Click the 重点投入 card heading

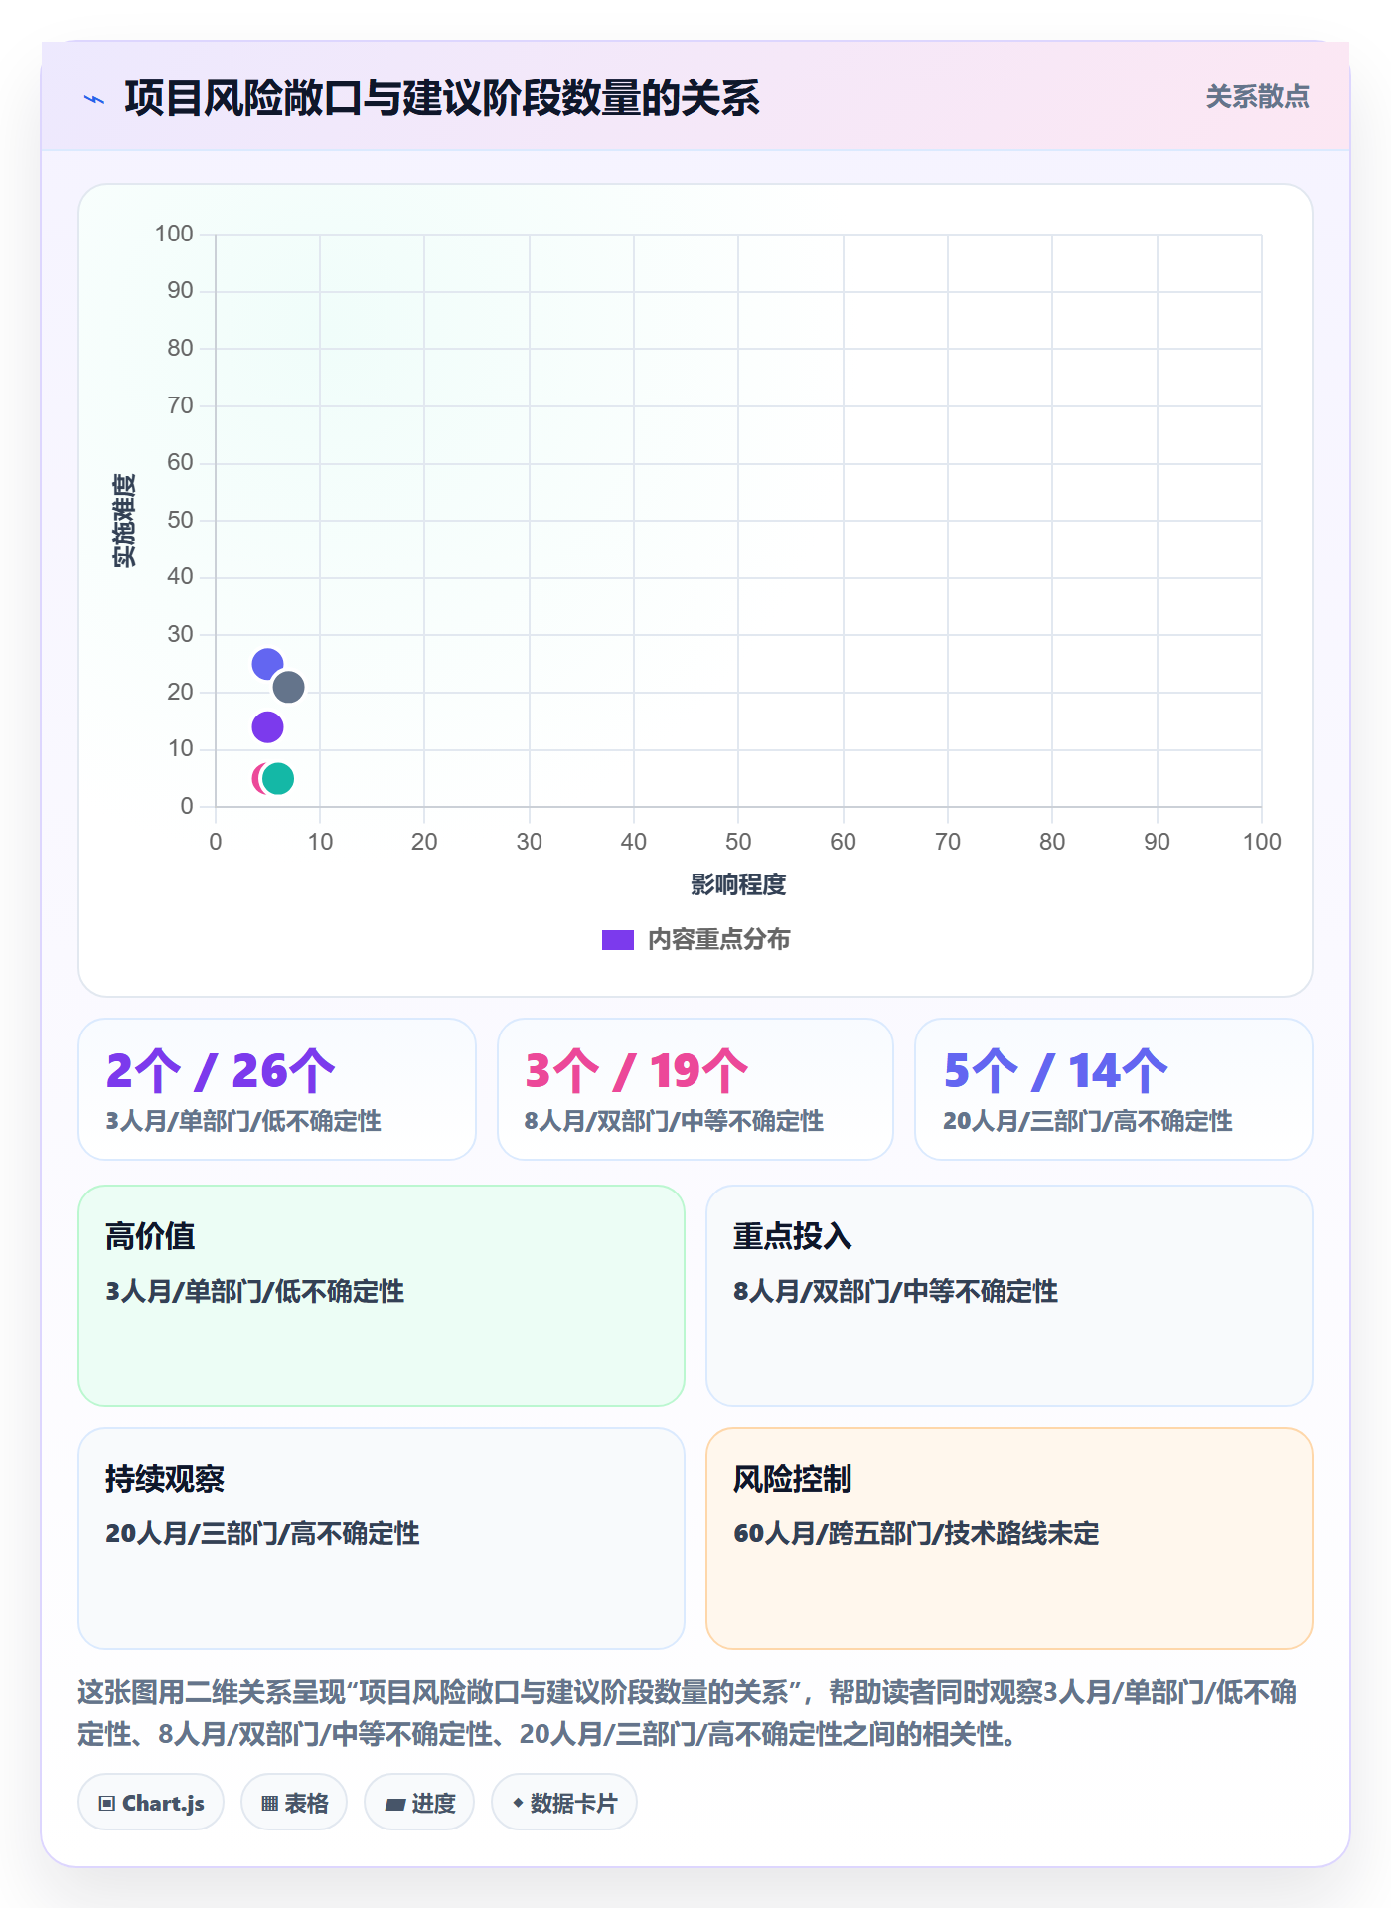point(792,1235)
